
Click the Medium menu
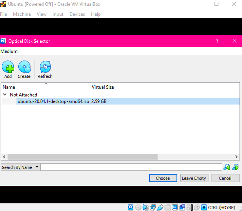[x=9, y=51]
